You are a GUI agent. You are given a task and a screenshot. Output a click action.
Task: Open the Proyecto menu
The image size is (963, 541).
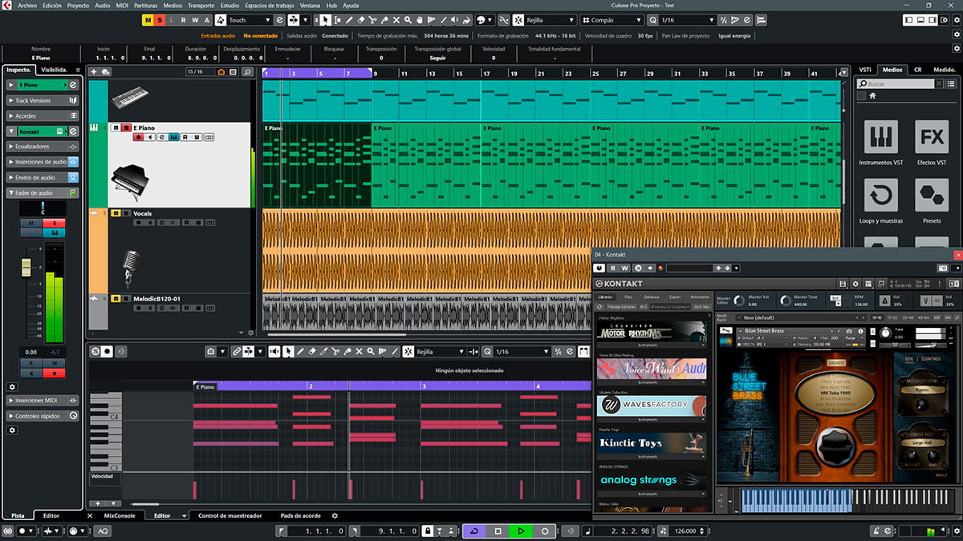(78, 5)
